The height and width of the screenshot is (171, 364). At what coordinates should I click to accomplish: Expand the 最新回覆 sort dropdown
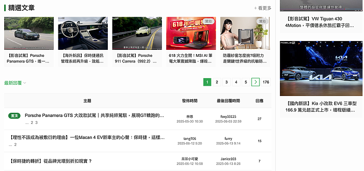tap(15, 83)
